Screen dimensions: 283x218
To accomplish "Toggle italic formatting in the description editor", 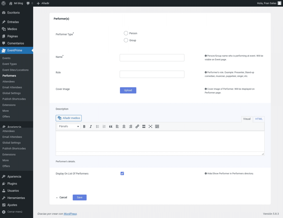I will [x=91, y=127].
